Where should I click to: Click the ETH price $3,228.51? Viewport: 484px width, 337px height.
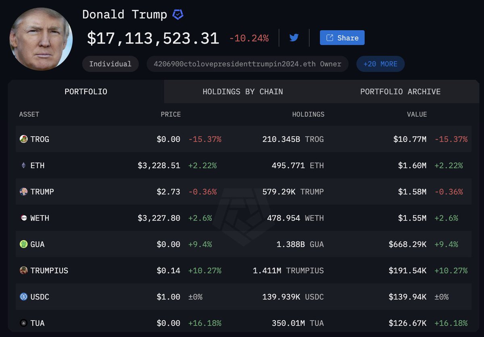159,165
